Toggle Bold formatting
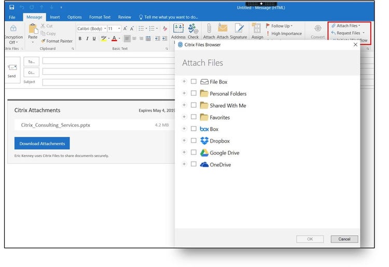Screen dimensions: 389x267 80,38
